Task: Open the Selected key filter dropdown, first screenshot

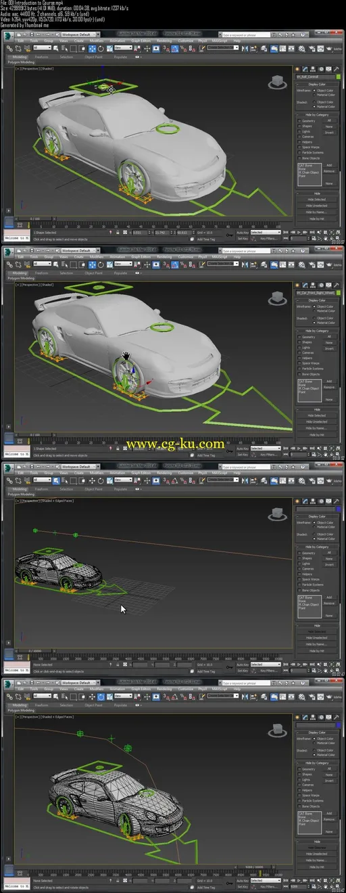Action: (265, 232)
